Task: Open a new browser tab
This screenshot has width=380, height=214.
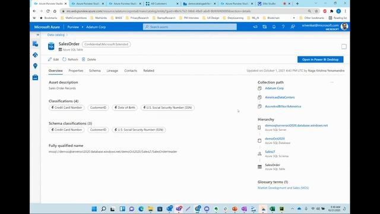Action: (297, 4)
